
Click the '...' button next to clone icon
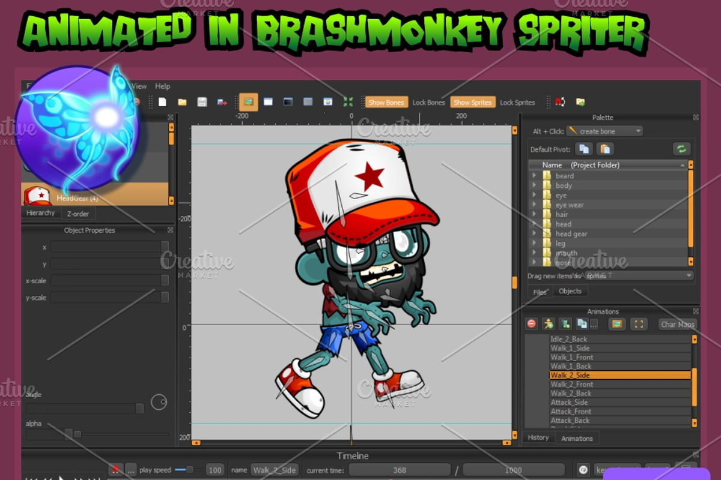594,324
